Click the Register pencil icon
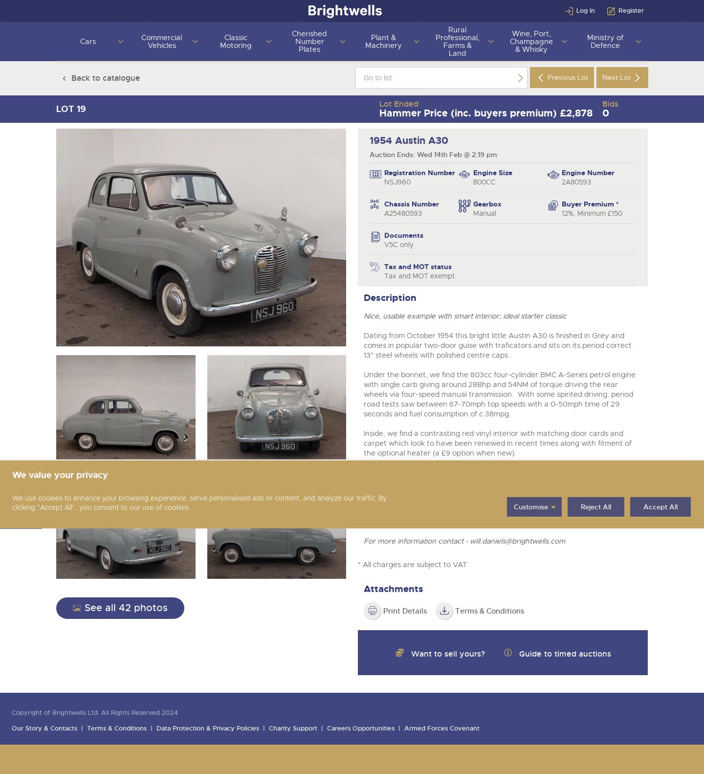The width and height of the screenshot is (704, 774). click(611, 11)
